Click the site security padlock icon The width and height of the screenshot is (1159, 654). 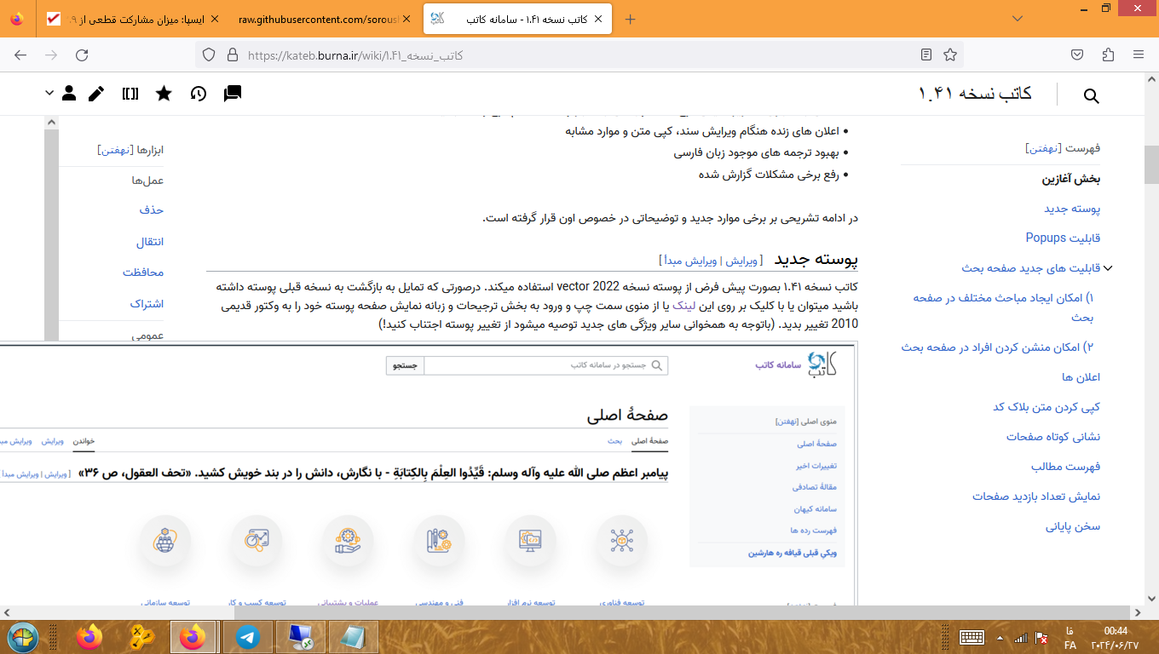pos(231,54)
